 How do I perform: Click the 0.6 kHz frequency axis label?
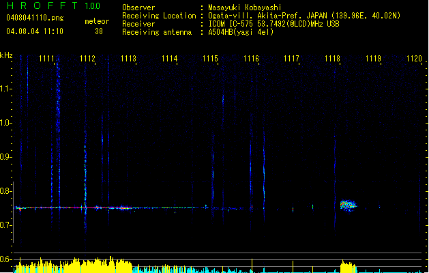(5, 259)
